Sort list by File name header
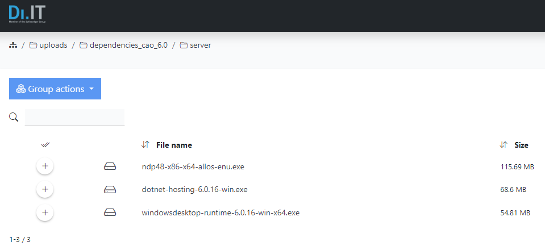This screenshot has height=250, width=545. [174, 145]
